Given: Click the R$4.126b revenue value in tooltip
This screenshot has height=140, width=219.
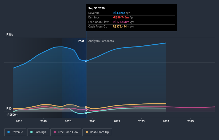Looking at the screenshot, I should point(119,13).
